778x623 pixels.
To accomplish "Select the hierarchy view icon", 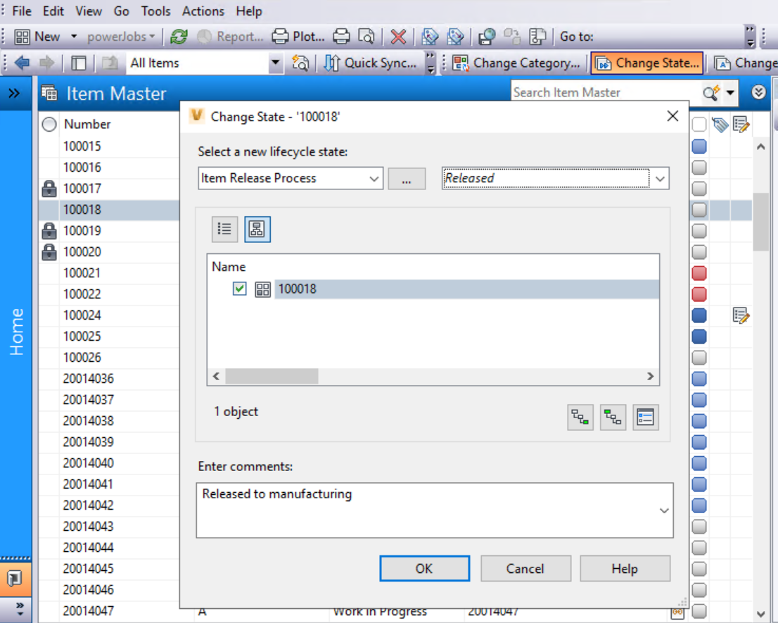I will click(x=257, y=229).
